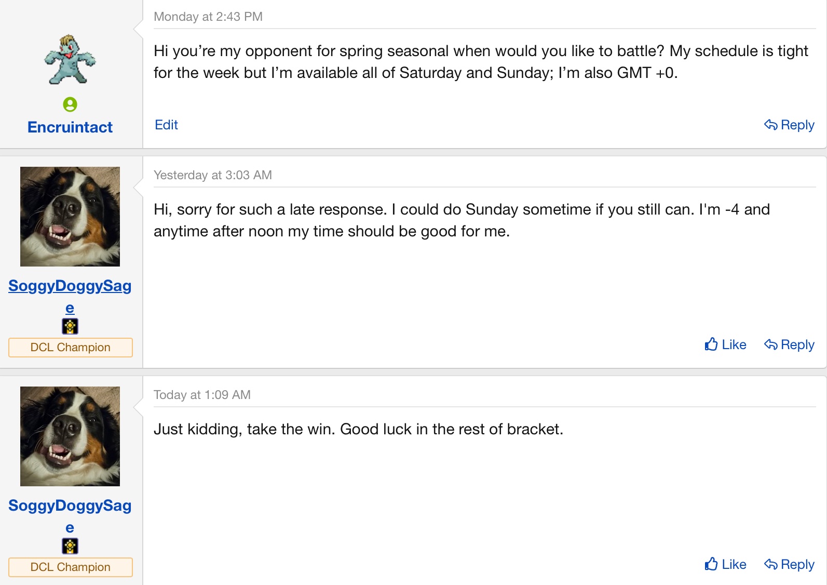Reply to the "Just kidding" post
Viewport: 827px width, 585px height.
[789, 564]
